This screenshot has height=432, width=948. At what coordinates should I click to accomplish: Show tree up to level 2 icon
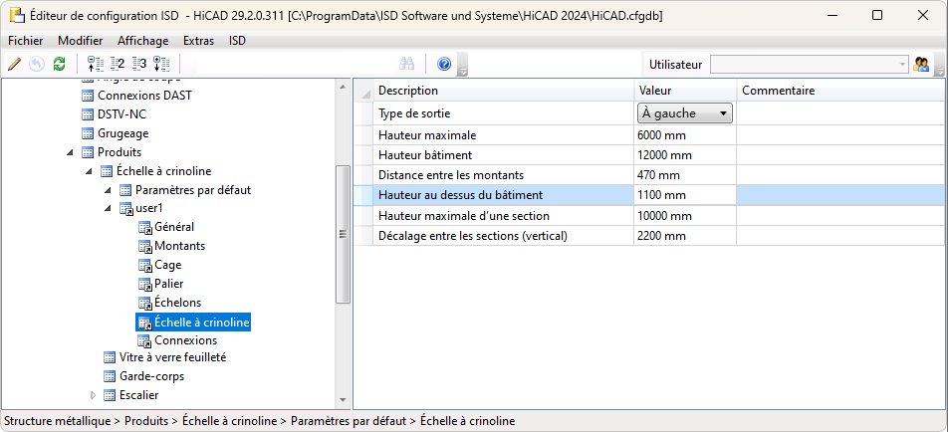[118, 64]
